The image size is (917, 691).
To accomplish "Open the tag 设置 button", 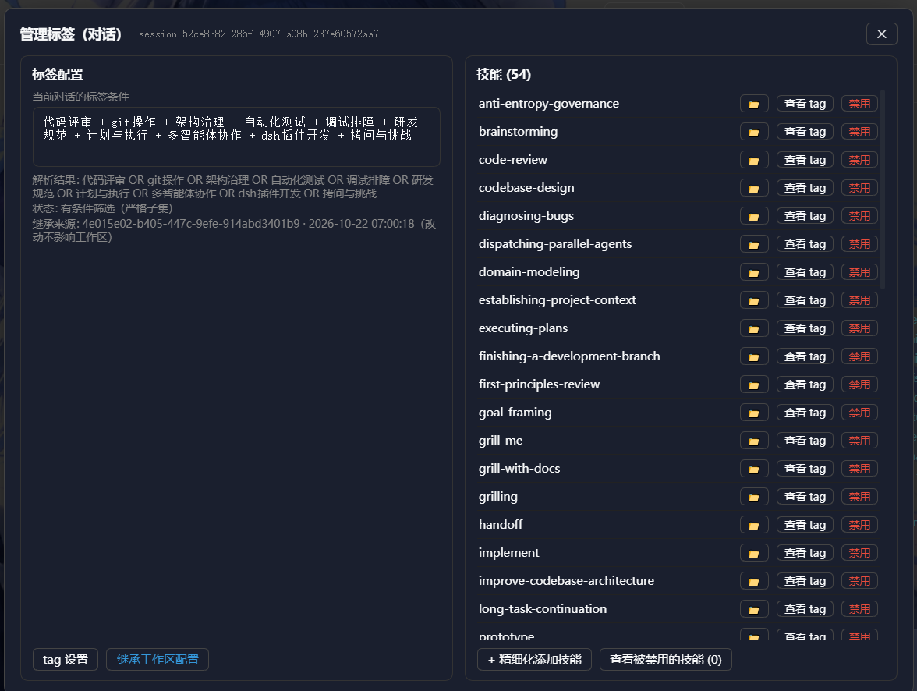I will coord(65,659).
